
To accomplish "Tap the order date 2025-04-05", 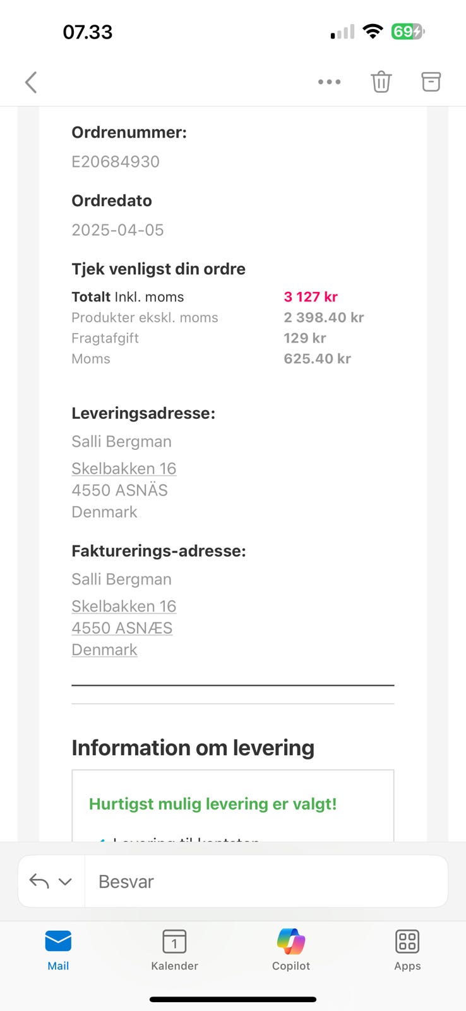I will (x=117, y=230).
